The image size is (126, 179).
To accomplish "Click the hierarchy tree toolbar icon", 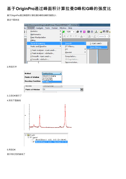I will click(96, 32).
